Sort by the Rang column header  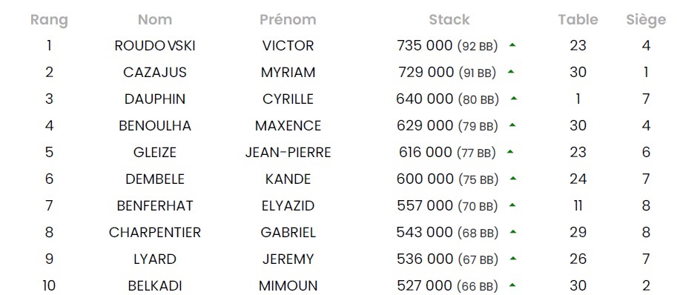click(x=49, y=20)
